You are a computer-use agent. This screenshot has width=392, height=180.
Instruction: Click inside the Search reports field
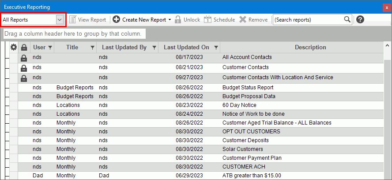coord(308,20)
